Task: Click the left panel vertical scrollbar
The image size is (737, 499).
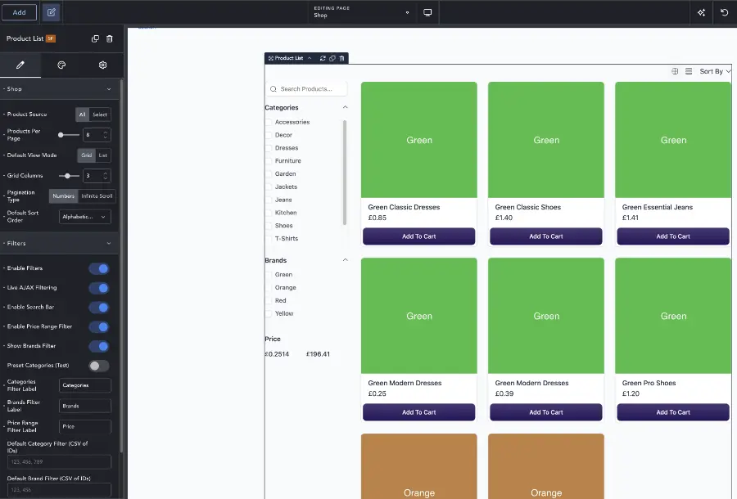Action: point(121,265)
